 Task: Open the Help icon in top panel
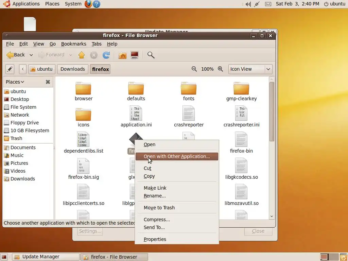(x=96, y=4)
